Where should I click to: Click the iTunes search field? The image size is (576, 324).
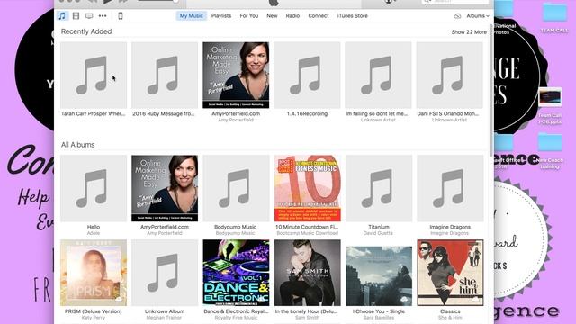point(455,2)
